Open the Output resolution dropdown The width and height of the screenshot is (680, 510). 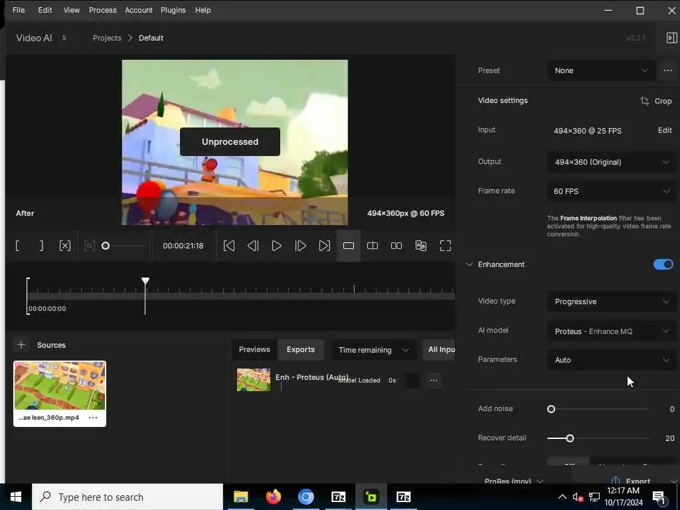612,162
